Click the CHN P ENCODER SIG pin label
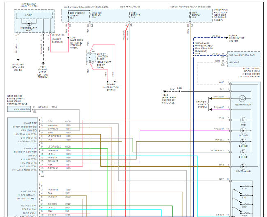This screenshot has height=217, width=267. [x=25, y=127]
